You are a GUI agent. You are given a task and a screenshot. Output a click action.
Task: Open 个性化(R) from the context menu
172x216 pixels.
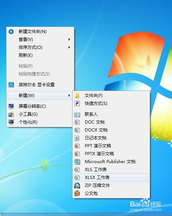40,122
